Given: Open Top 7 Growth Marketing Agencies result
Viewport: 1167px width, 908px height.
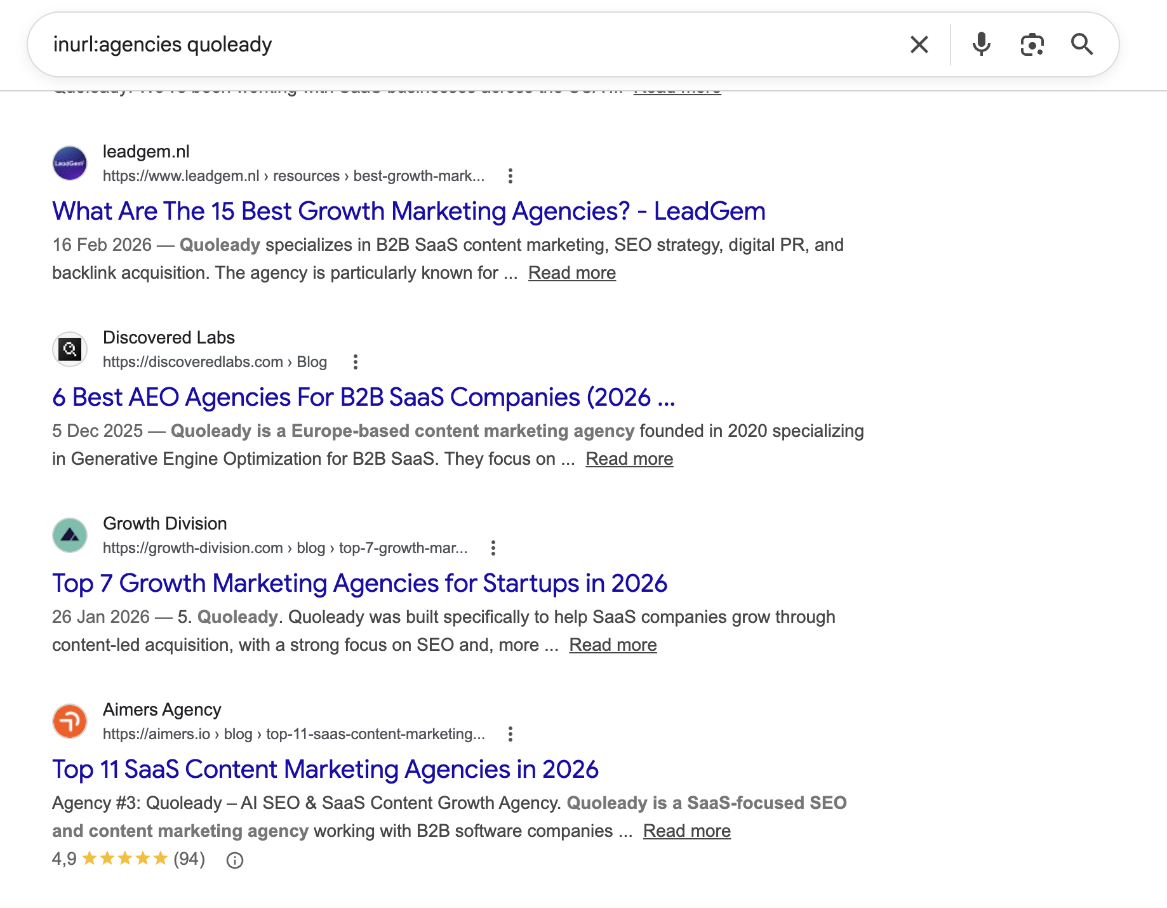Looking at the screenshot, I should (360, 583).
